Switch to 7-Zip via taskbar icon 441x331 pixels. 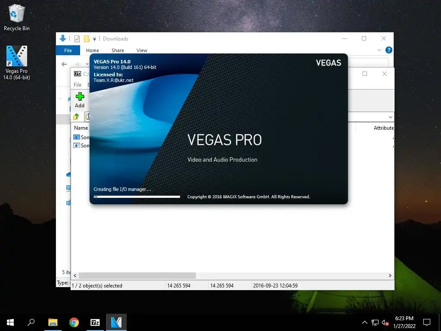point(95,322)
